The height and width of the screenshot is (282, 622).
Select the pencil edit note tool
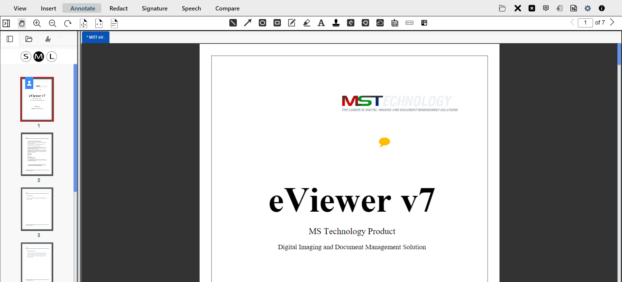tap(292, 23)
